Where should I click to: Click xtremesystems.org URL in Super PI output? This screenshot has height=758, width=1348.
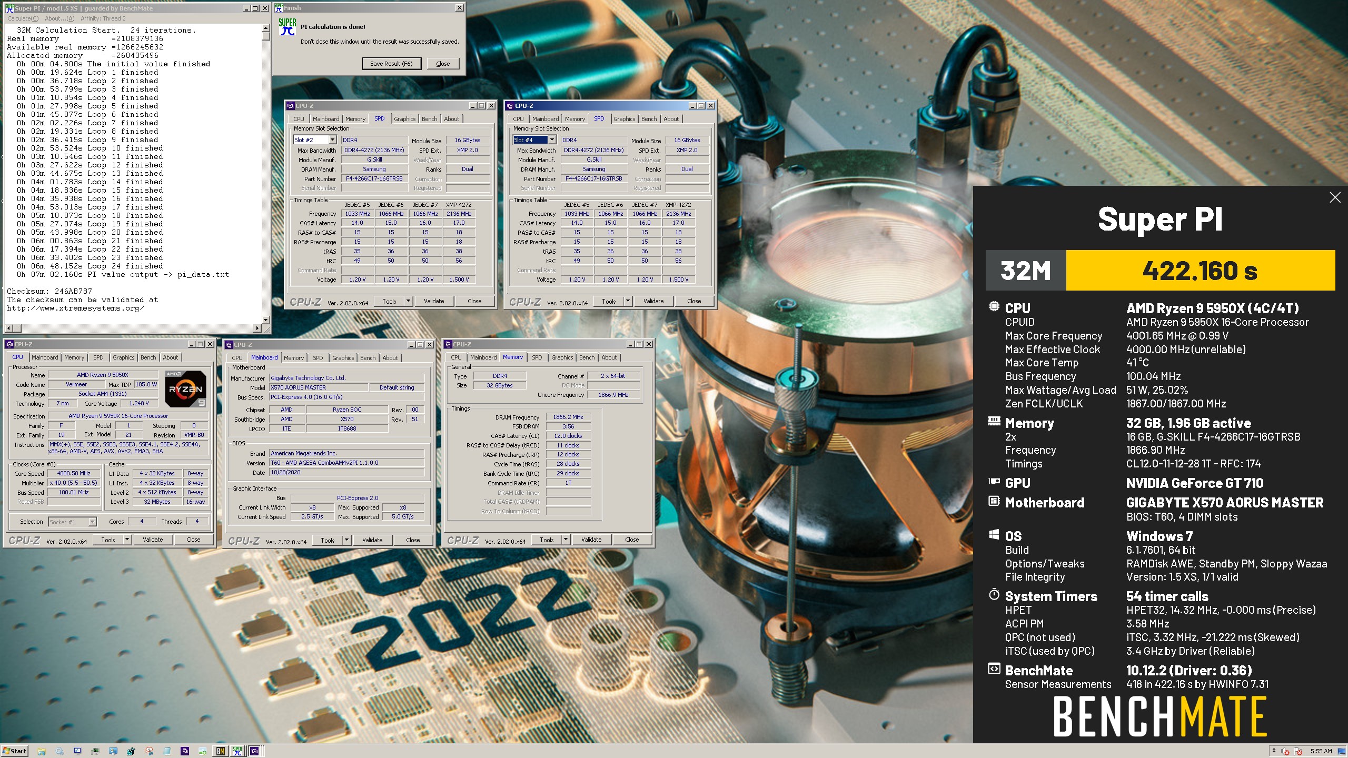(75, 308)
